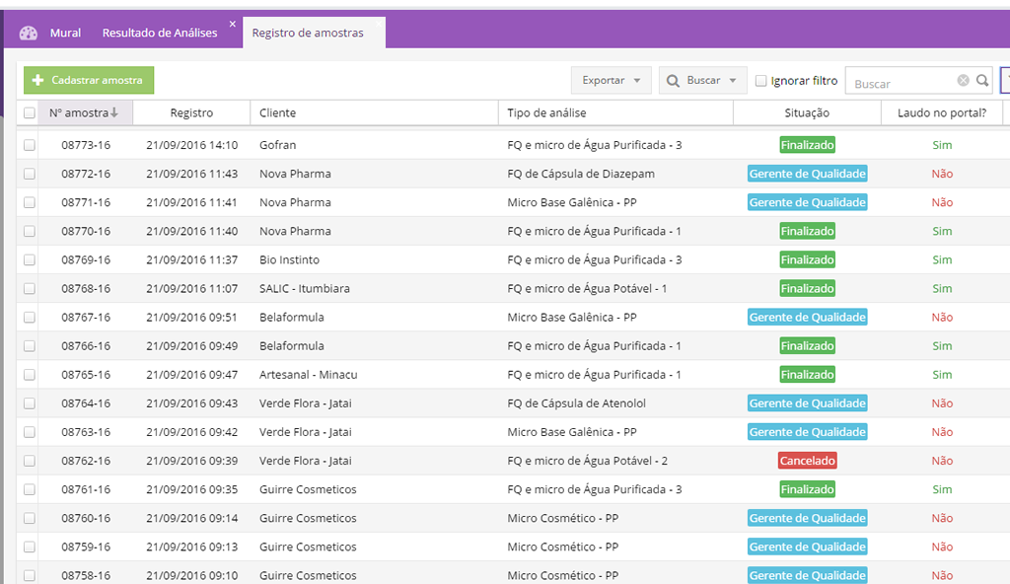Sort by Laudo no portal? column header
Viewport: 1010px width, 584px height.
(942, 112)
